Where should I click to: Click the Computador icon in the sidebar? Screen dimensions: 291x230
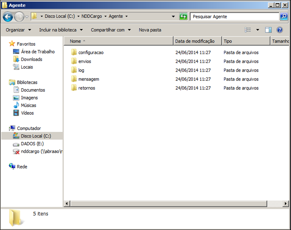(x=12, y=128)
